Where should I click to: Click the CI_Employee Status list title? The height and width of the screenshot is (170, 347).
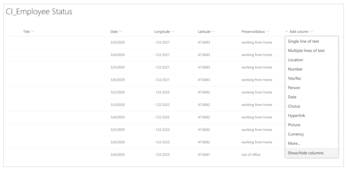pyautogui.click(x=39, y=12)
